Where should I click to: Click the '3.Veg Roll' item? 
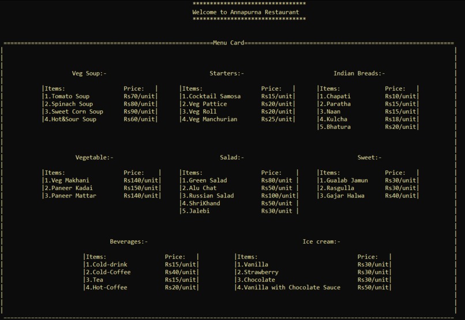pos(199,111)
